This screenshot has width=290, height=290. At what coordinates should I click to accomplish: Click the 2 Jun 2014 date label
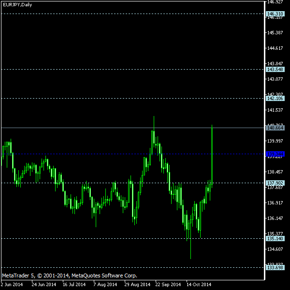point(12,285)
